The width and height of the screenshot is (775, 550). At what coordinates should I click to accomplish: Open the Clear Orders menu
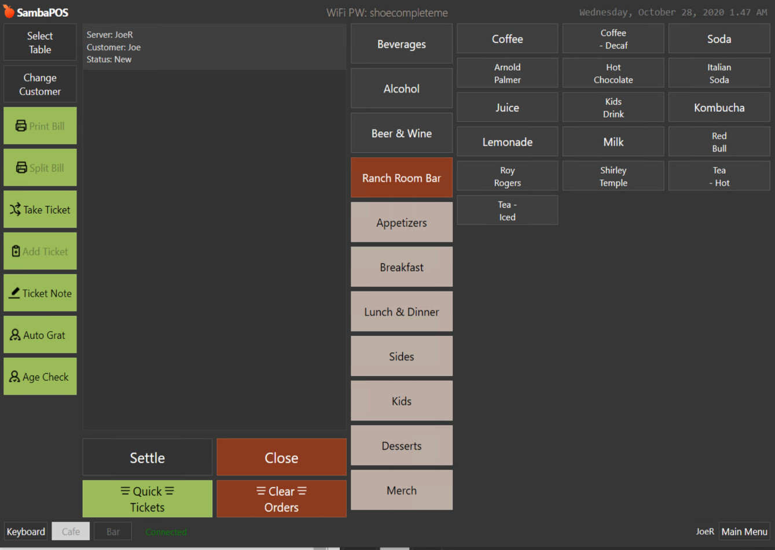click(x=281, y=499)
